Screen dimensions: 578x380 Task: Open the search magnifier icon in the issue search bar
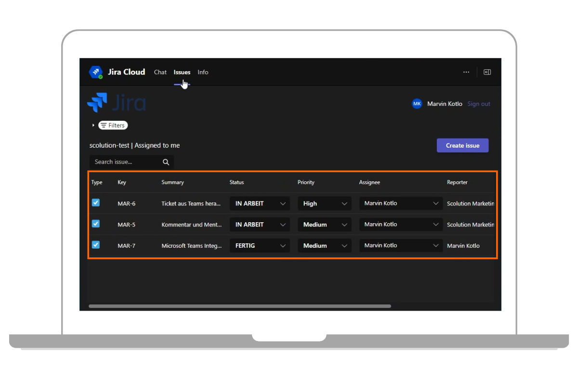tap(166, 162)
